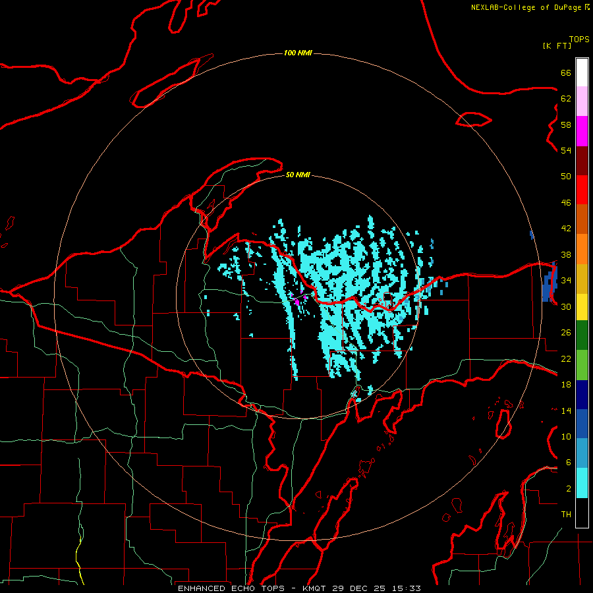Click the dark red 54 kft swatch
This screenshot has height=593, width=593.
pyautogui.click(x=582, y=161)
